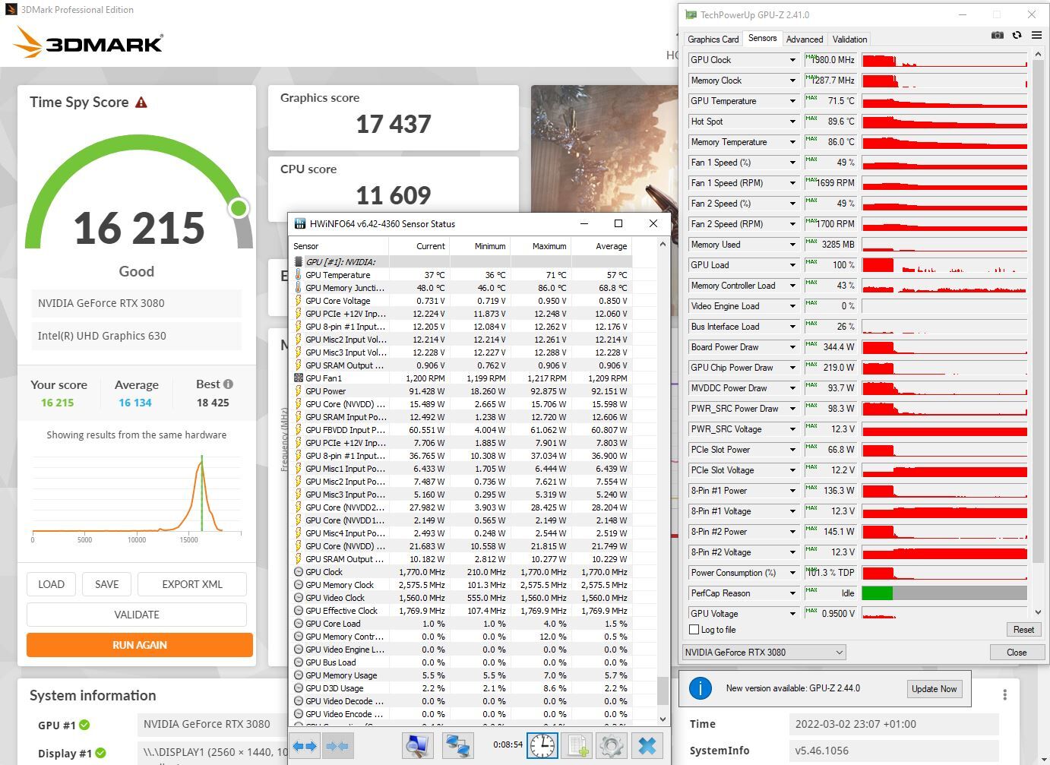Click clock icon of GPU Memory Clock row
The height and width of the screenshot is (765, 1050).
point(299,584)
